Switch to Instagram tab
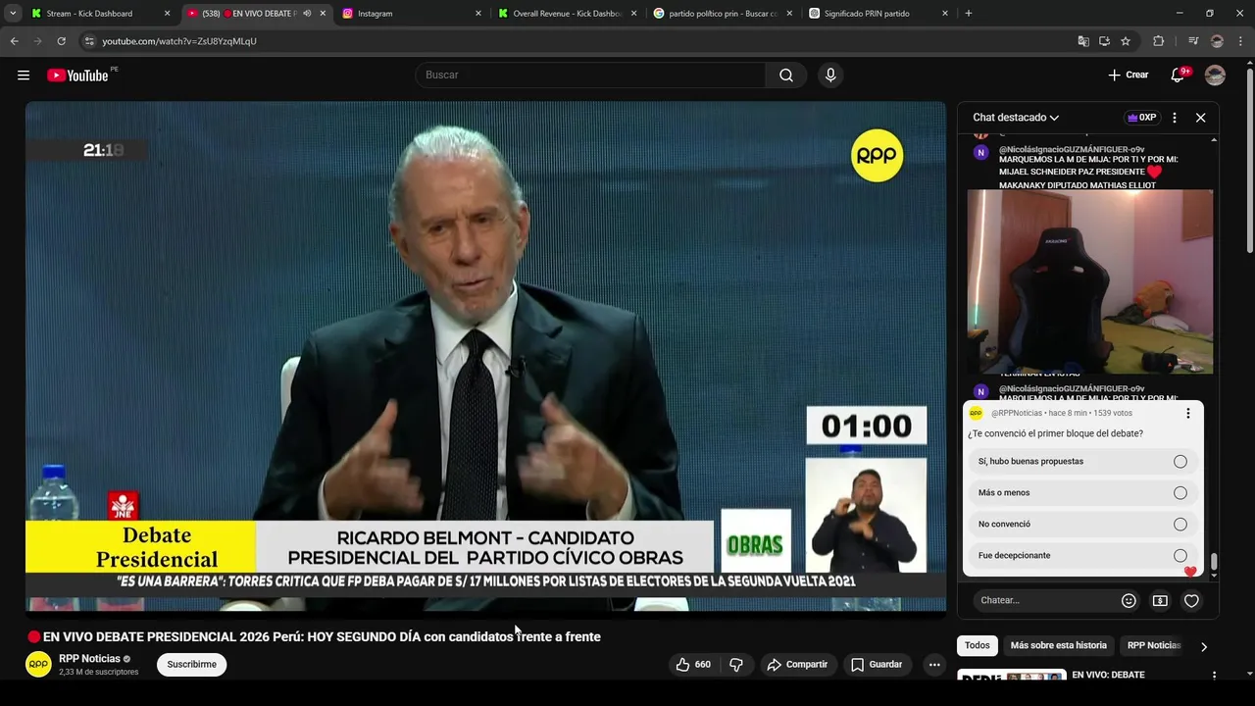The height and width of the screenshot is (706, 1255). [x=412, y=14]
